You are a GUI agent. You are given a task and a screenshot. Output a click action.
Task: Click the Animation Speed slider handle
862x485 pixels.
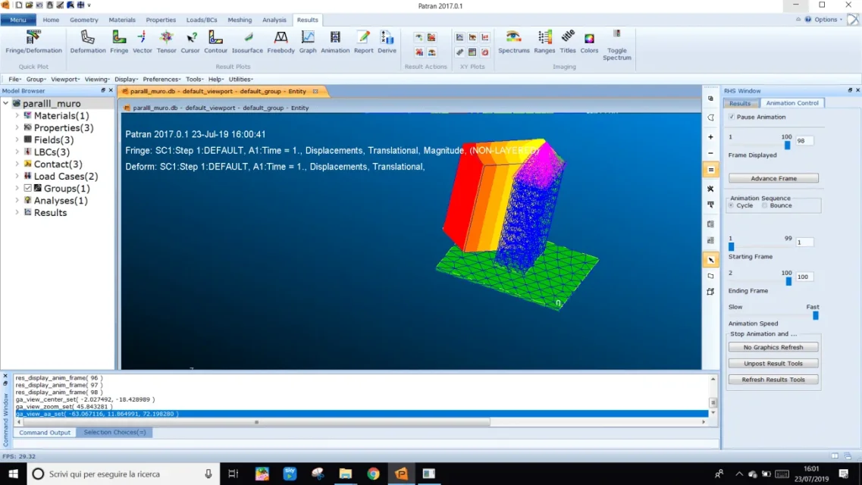click(816, 315)
